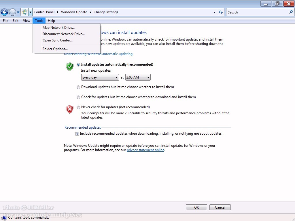The height and width of the screenshot is (221, 295).
Task: Minimize the window
Action: click(x=266, y=4)
